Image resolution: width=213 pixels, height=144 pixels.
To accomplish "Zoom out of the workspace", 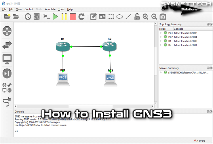I will tap(154, 17).
